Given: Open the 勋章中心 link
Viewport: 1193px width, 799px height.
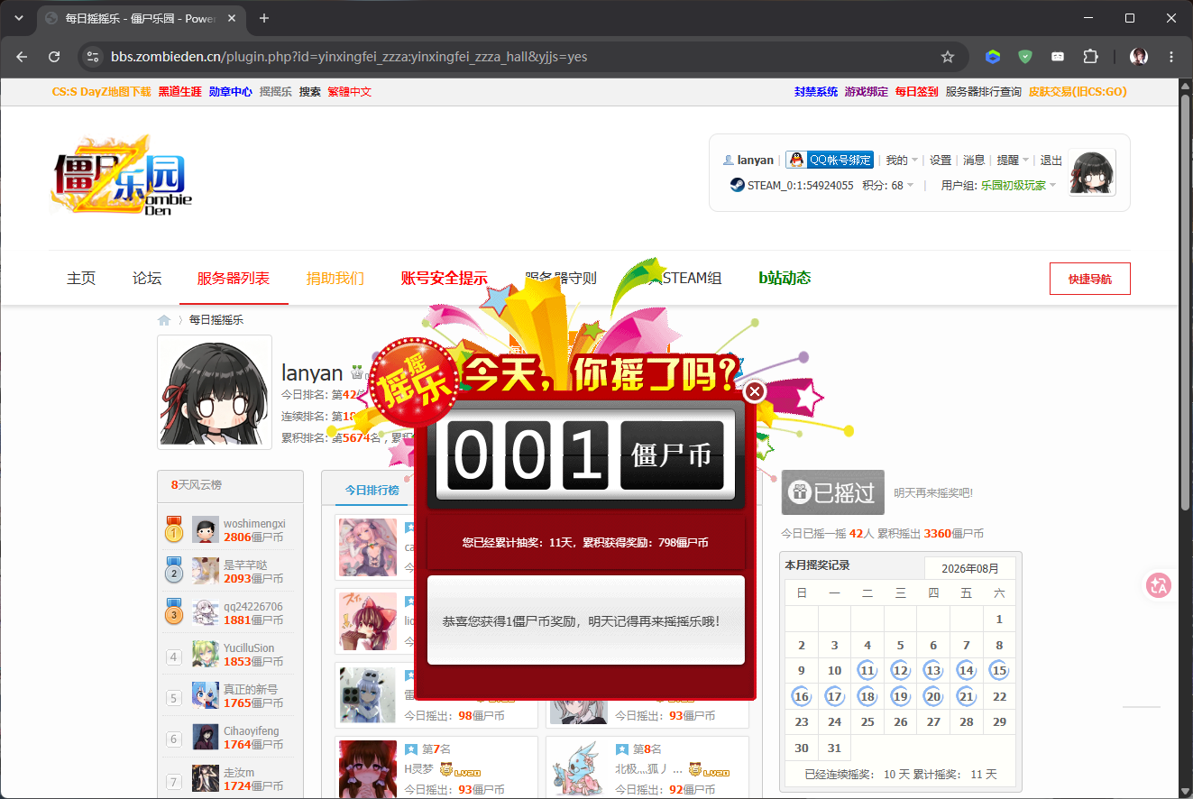Looking at the screenshot, I should click(231, 92).
